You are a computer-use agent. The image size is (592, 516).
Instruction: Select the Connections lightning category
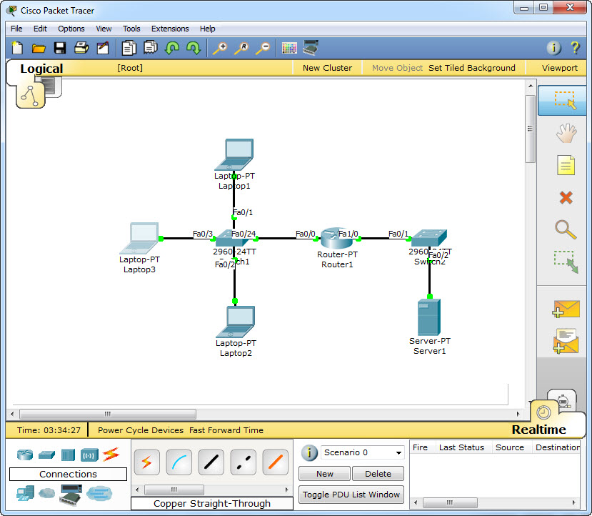point(111,455)
